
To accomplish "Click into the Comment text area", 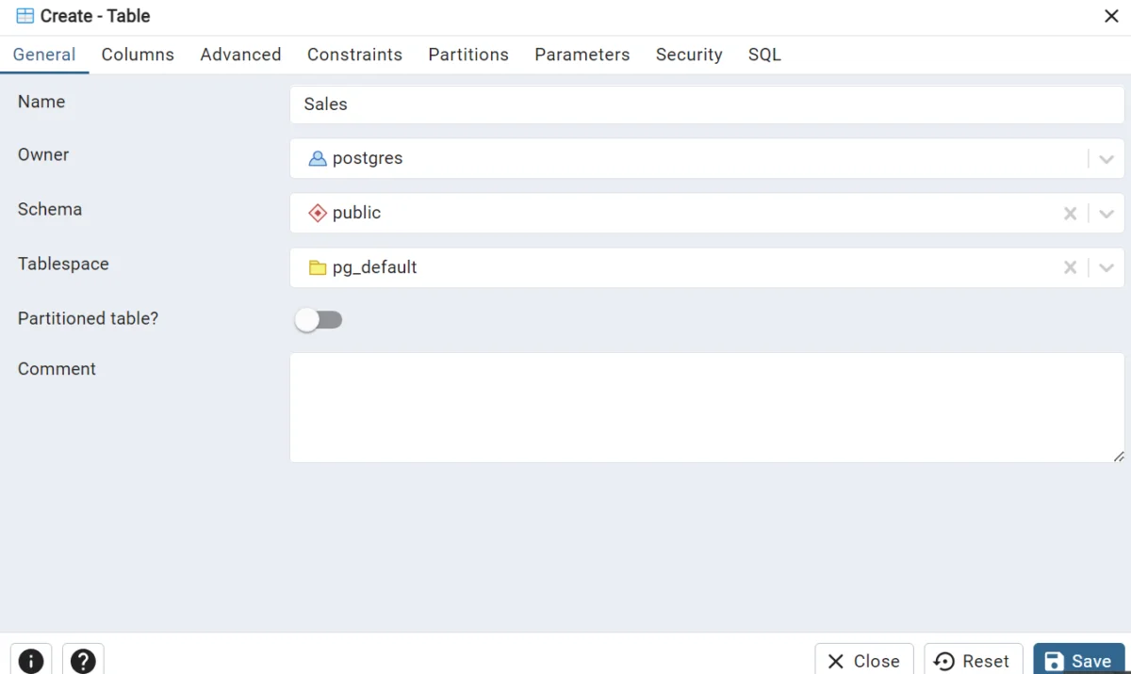I will [x=707, y=408].
